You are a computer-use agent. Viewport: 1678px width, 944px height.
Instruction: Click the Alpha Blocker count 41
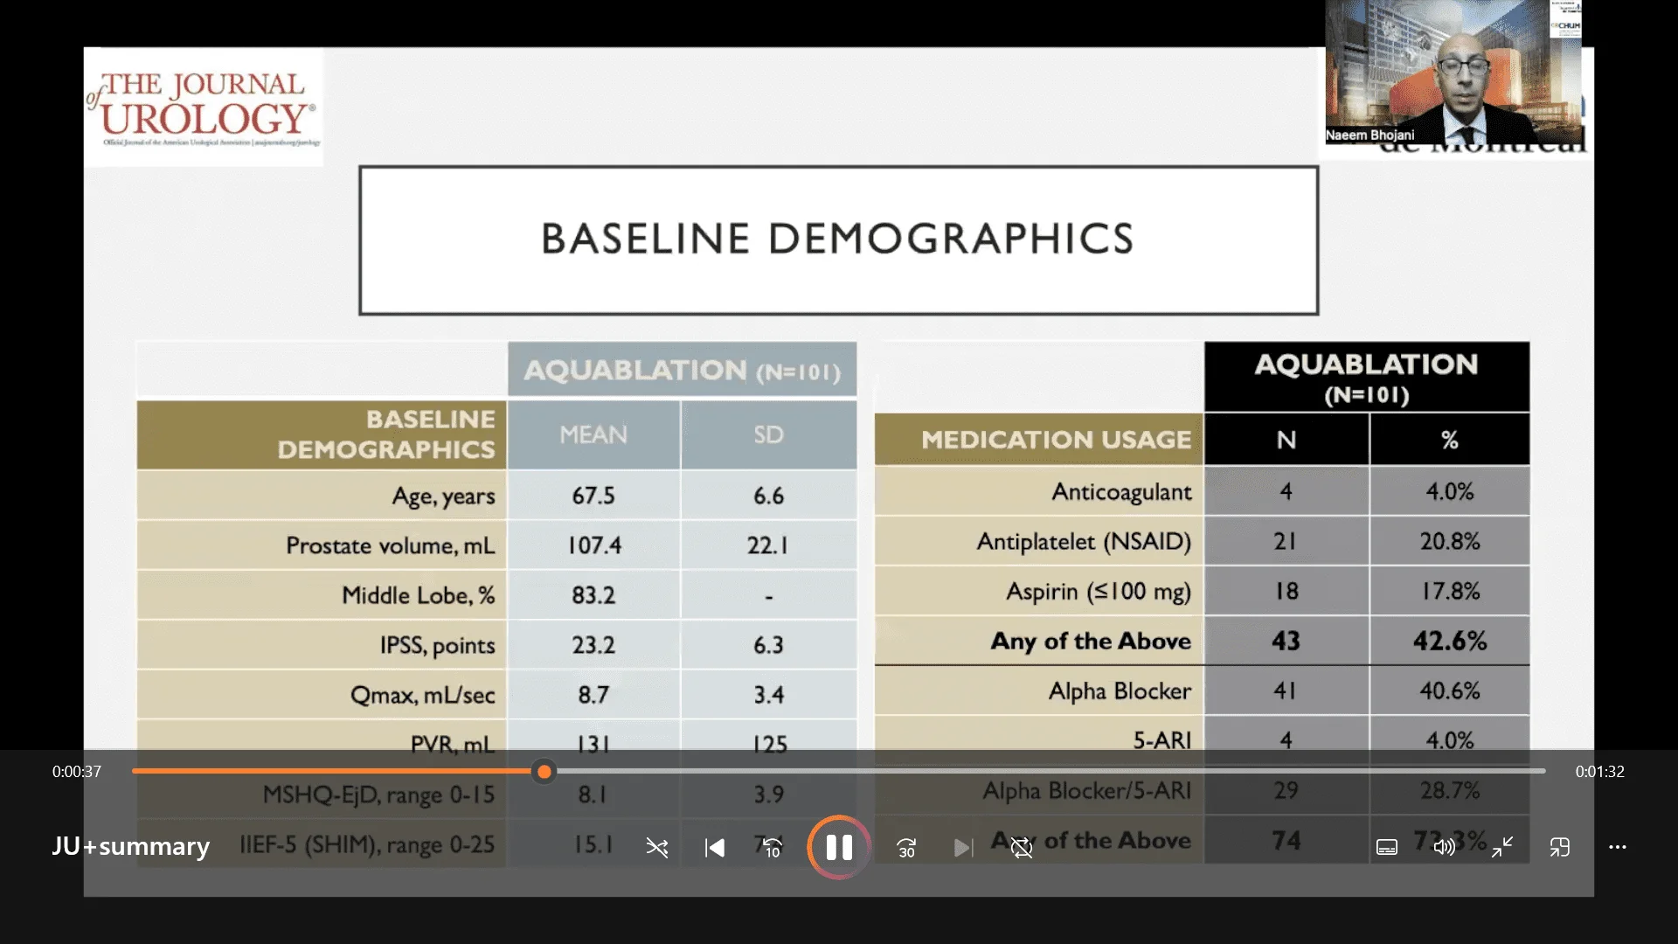(1286, 691)
